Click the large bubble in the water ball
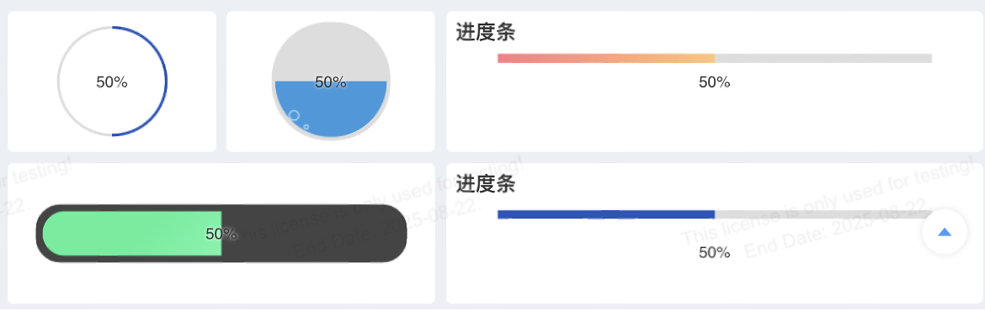This screenshot has height=311, width=985. [293, 115]
